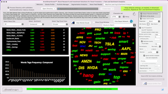Click AAPL in the word cloud
Screen dimensions: 168x94
point(126,49)
